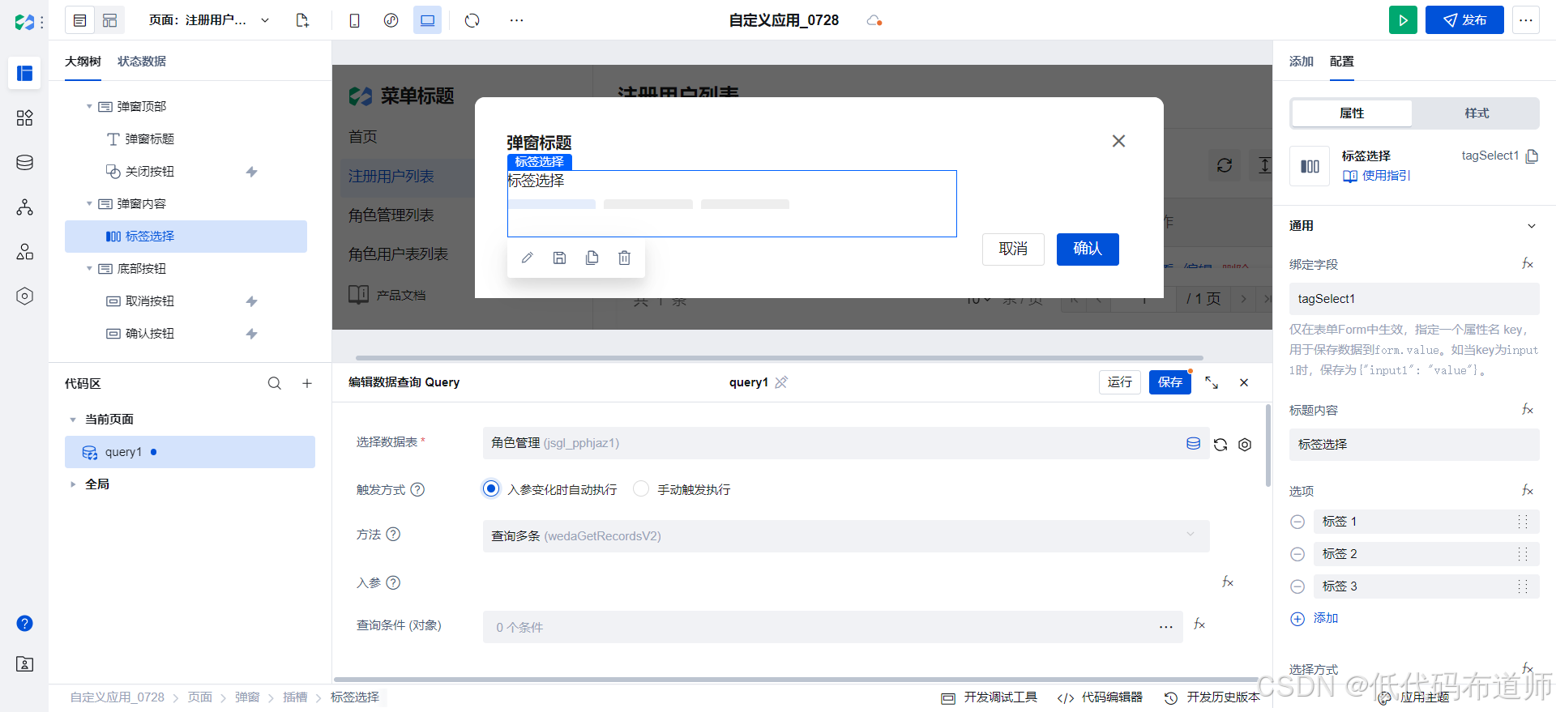Viewport: 1556px width, 712px height.
Task: Open data table settings gear icon
Action: (1245, 444)
